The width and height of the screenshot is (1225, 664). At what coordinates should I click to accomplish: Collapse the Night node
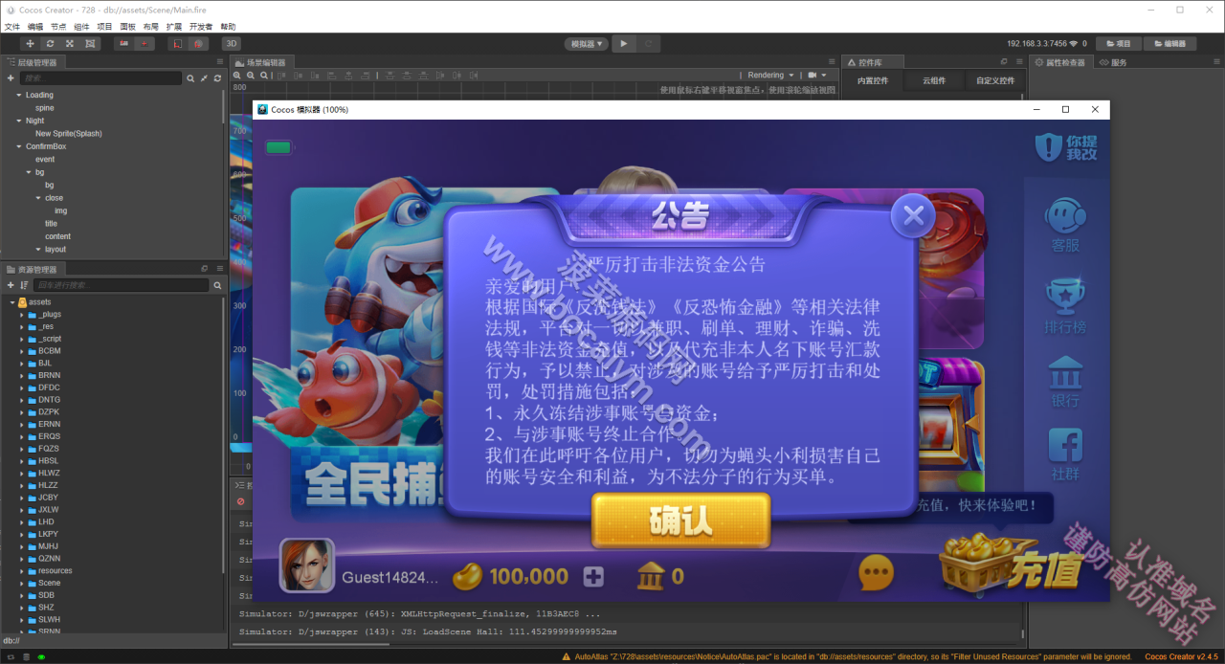point(18,121)
